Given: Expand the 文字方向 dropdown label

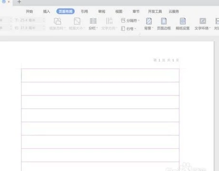Looking at the screenshot, I should tap(109, 28).
